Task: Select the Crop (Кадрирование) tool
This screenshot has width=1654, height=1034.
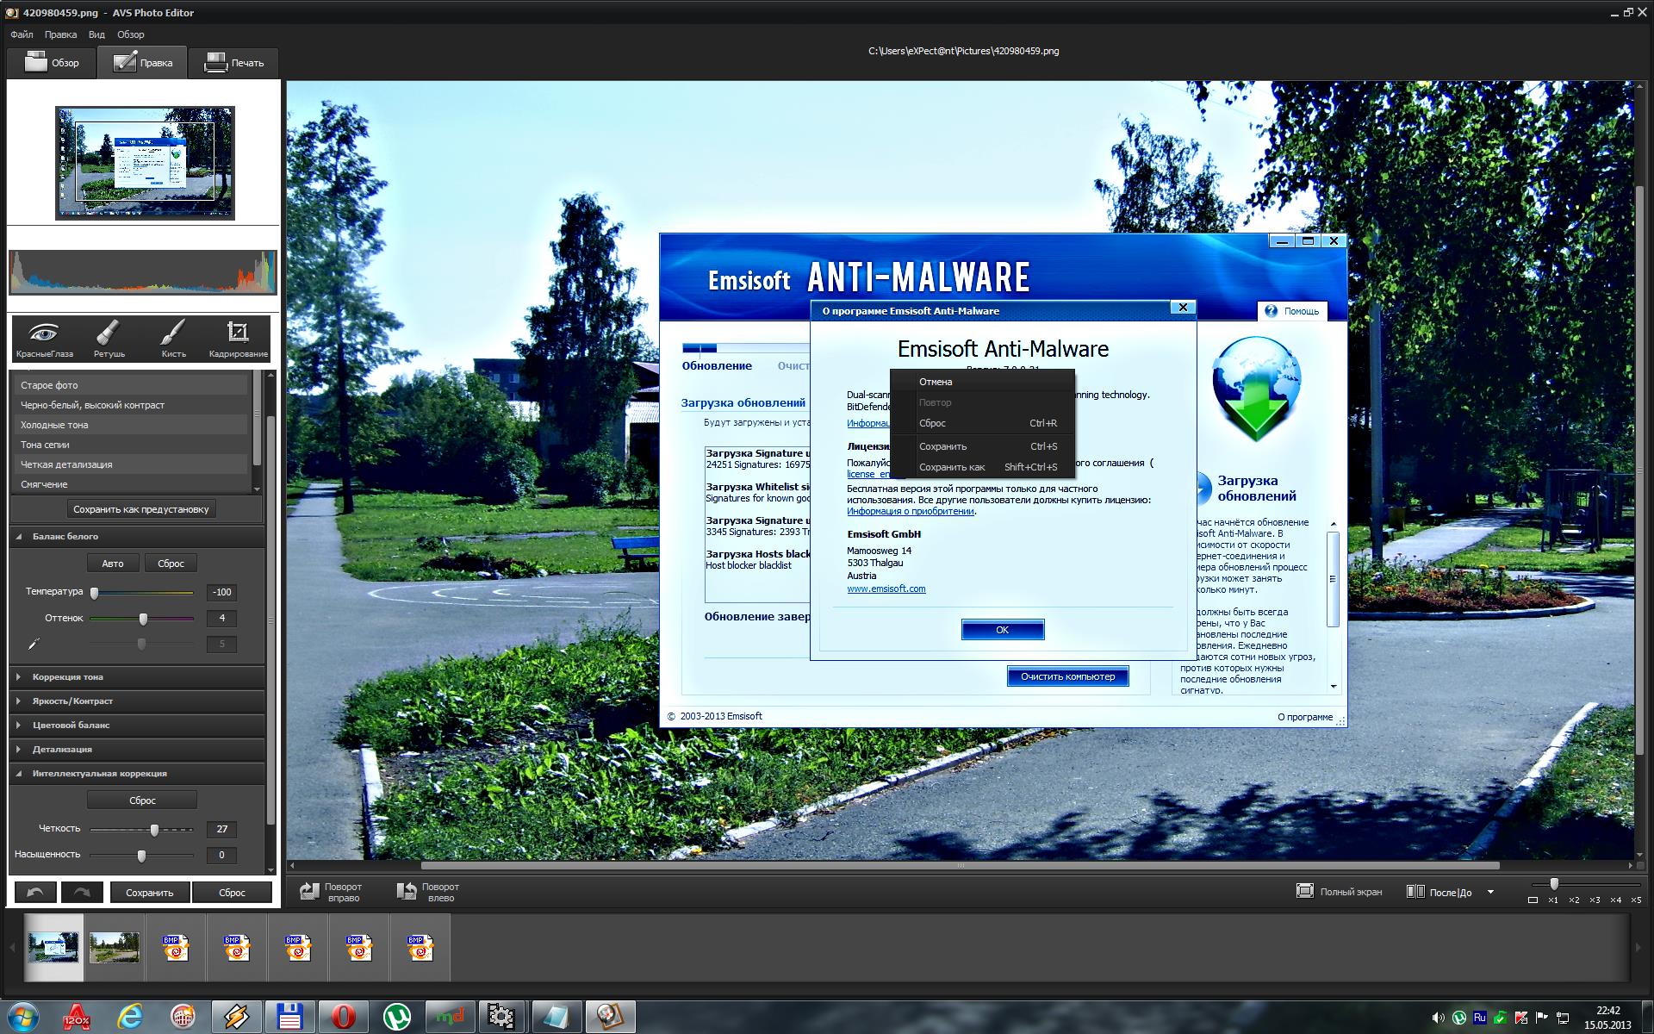Action: click(238, 337)
